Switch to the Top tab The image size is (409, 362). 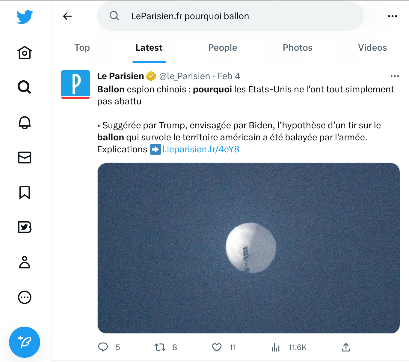click(82, 48)
